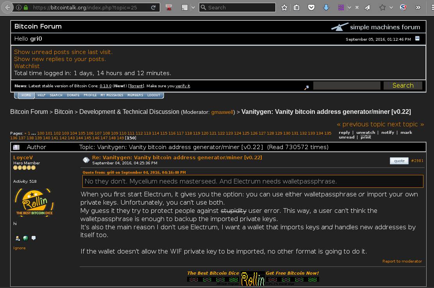Type in the forum search input field
This screenshot has width=434, height=288.
[346, 85]
